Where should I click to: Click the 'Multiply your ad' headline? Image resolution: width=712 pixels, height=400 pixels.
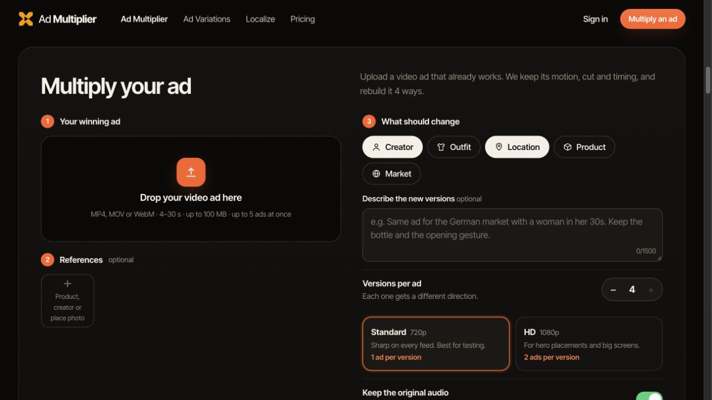[116, 87]
